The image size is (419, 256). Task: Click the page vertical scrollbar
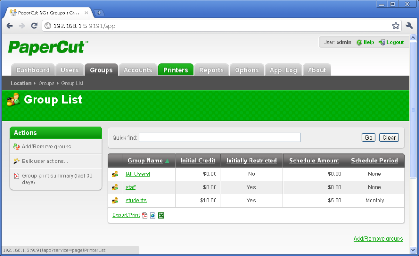[412, 140]
